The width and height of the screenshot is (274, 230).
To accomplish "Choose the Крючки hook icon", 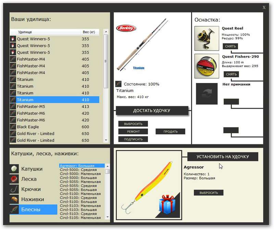I will click(x=14, y=189).
